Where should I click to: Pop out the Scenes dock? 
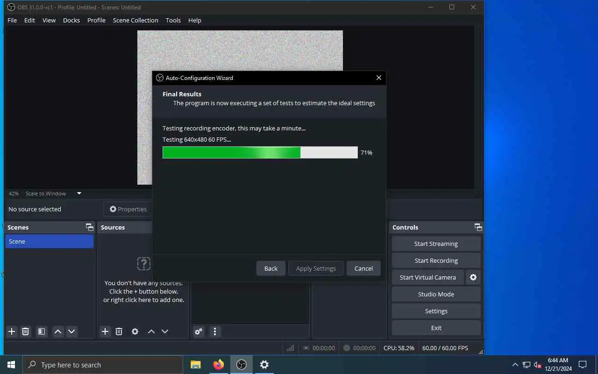point(90,227)
